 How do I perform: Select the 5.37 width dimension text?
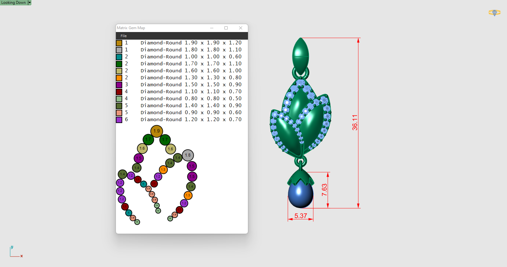tap(301, 216)
